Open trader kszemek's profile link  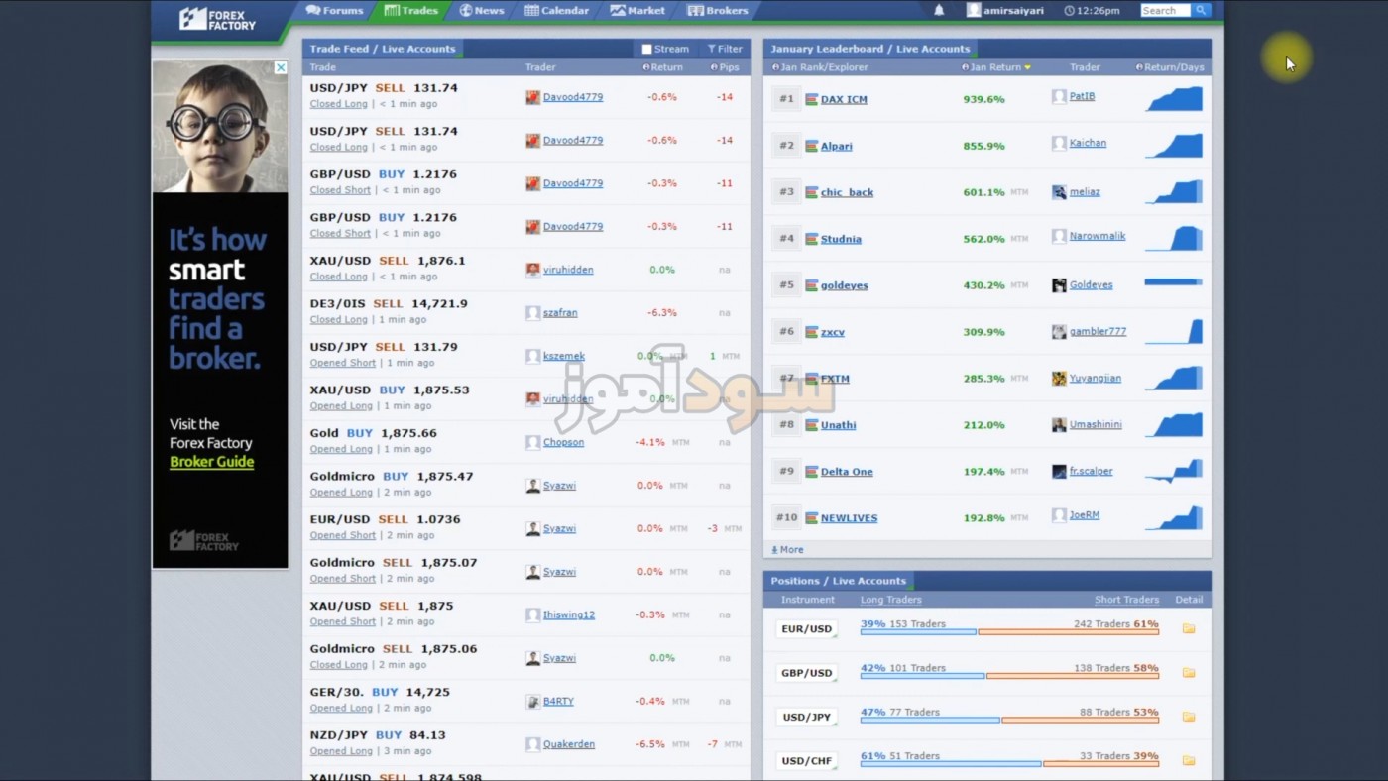pos(563,356)
